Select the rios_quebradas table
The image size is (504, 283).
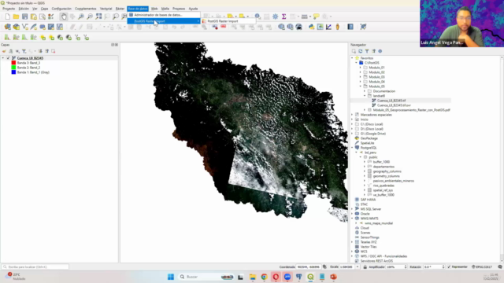click(x=384, y=186)
